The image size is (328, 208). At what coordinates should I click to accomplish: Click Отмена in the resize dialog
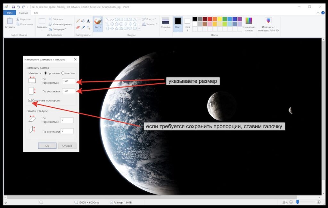click(67, 146)
